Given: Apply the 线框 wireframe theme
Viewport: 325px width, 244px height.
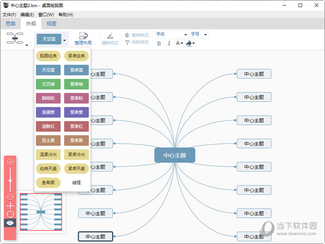Looking at the screenshot, I should (76, 182).
